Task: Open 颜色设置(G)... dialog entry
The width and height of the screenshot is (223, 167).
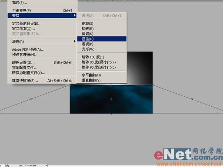Action: [x=42, y=62]
